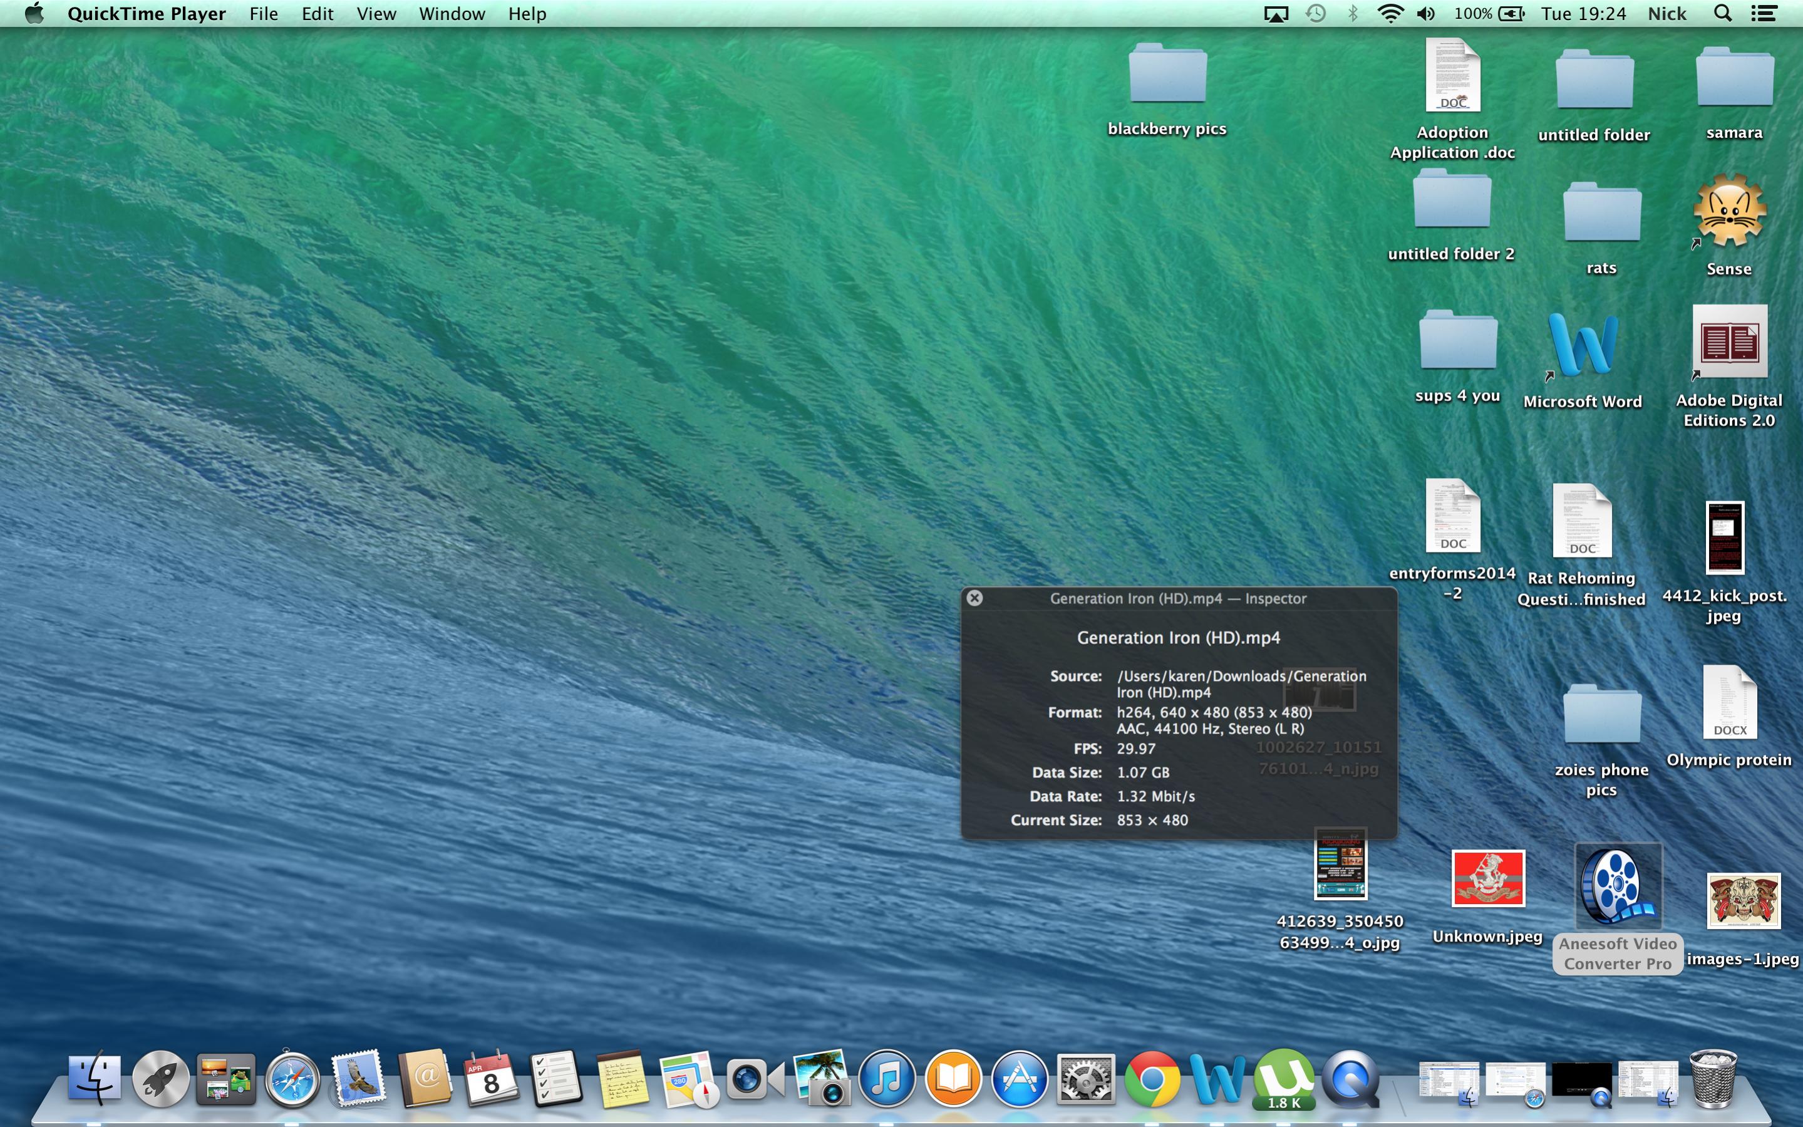Open QuickTime Player application menu

point(147,13)
